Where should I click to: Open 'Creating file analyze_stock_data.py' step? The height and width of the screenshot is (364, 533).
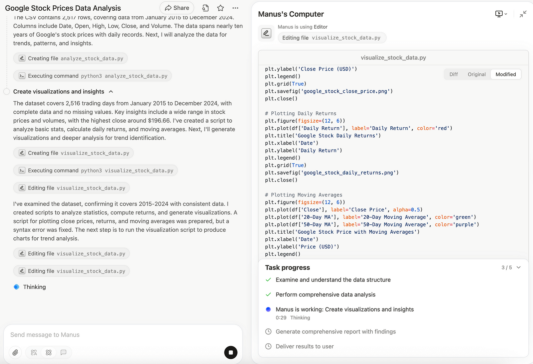click(x=71, y=59)
